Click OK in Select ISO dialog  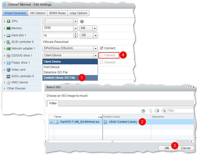coord(167,148)
